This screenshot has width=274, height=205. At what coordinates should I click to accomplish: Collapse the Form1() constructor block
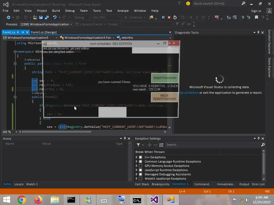[15, 97]
